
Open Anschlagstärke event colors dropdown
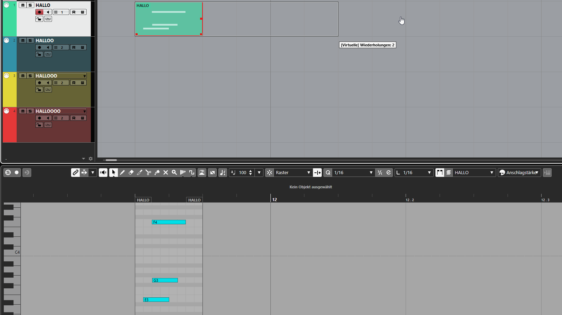coord(519,172)
